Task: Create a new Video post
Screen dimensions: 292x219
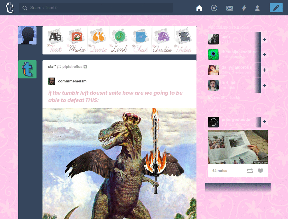Action: (x=184, y=40)
